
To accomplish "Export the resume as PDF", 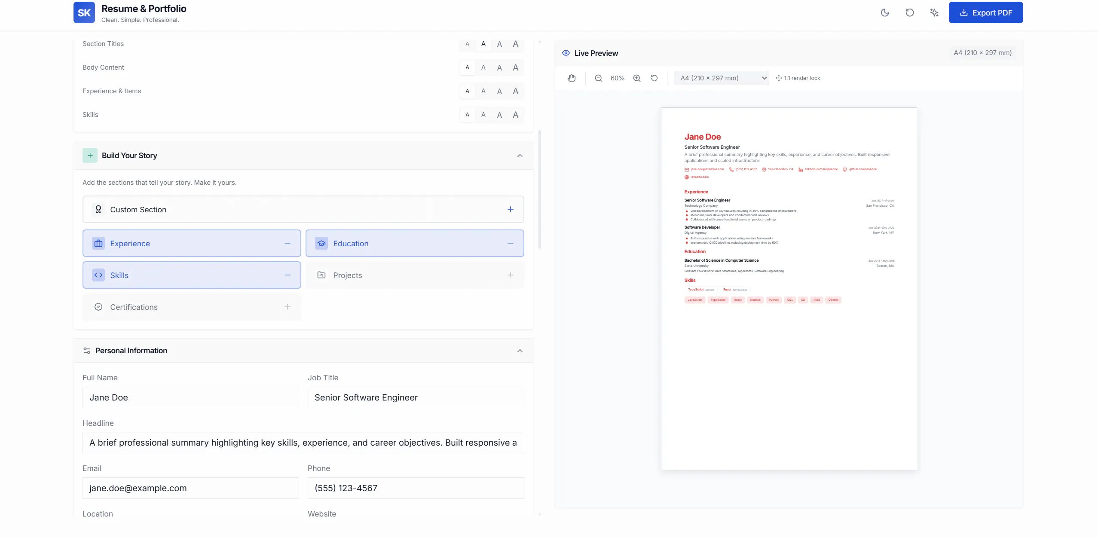I will [985, 12].
